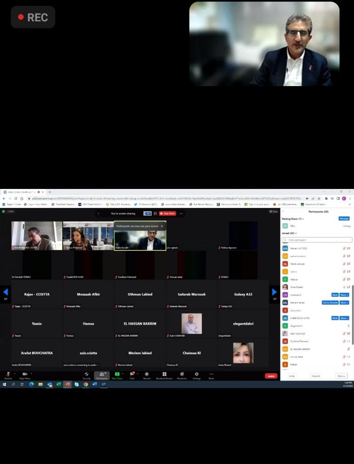Viewport: 354px width, 464px height.
Task: Click Mute All button
Action: [315, 376]
